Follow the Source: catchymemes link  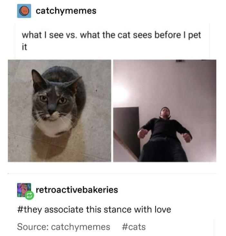[x=63, y=227]
